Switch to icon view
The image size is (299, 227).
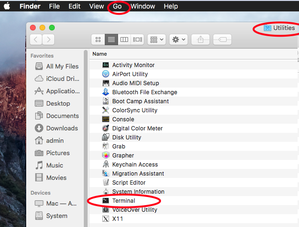[x=98, y=39]
